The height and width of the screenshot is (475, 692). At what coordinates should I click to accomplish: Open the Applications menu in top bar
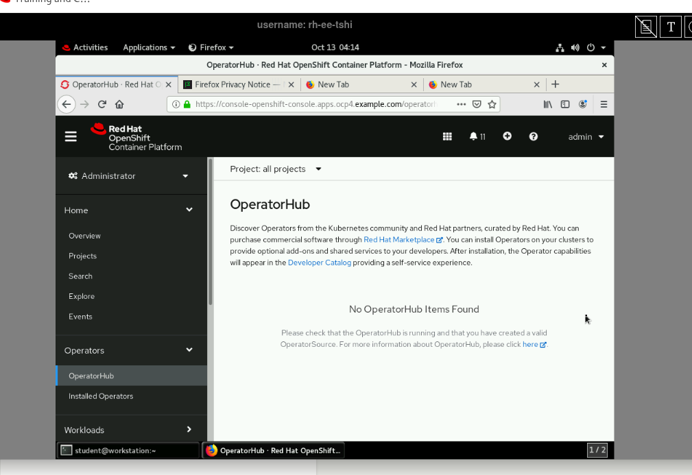coord(149,47)
